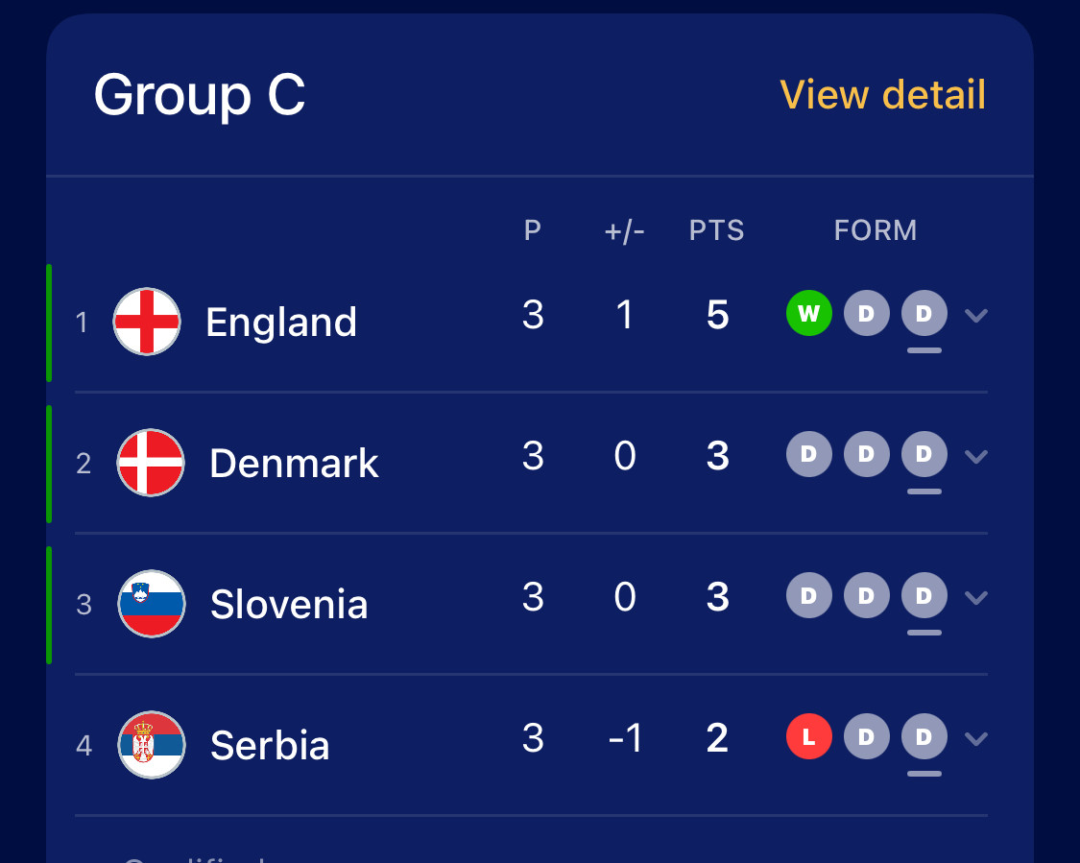This screenshot has width=1080, height=863.
Task: Click the Serbia flag icon
Action: pos(151,745)
